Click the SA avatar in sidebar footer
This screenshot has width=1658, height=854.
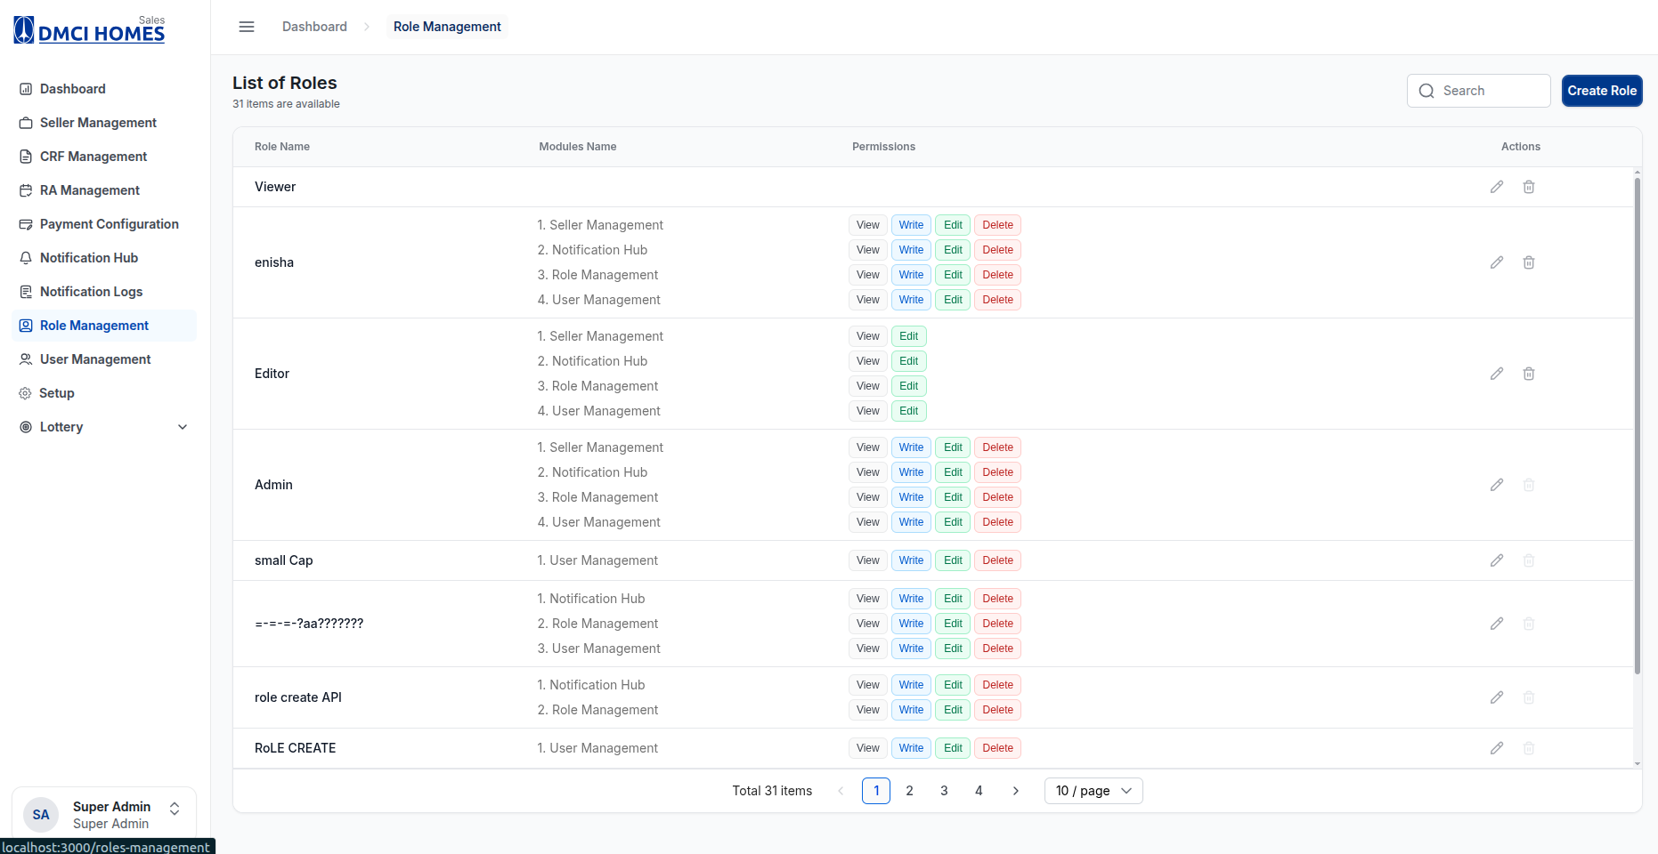point(41,815)
